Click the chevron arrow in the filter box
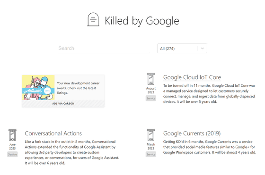Screen dimensions: 265x175 click(203, 49)
